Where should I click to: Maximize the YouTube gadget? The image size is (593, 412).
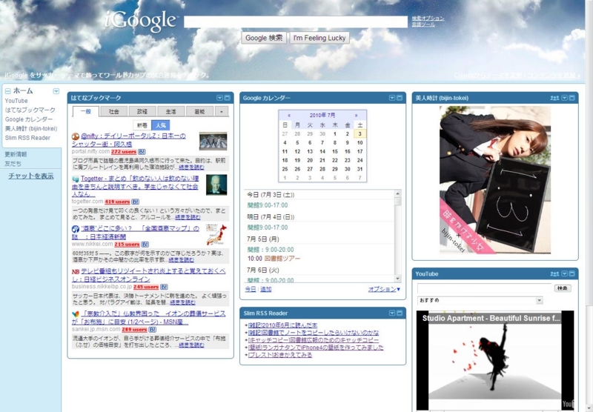(x=572, y=273)
